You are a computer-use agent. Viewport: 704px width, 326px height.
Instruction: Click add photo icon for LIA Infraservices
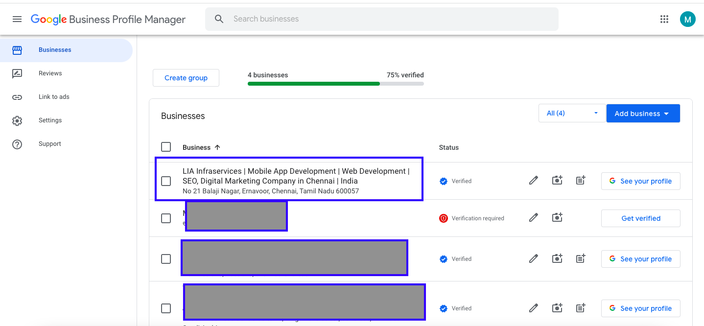[x=557, y=181]
